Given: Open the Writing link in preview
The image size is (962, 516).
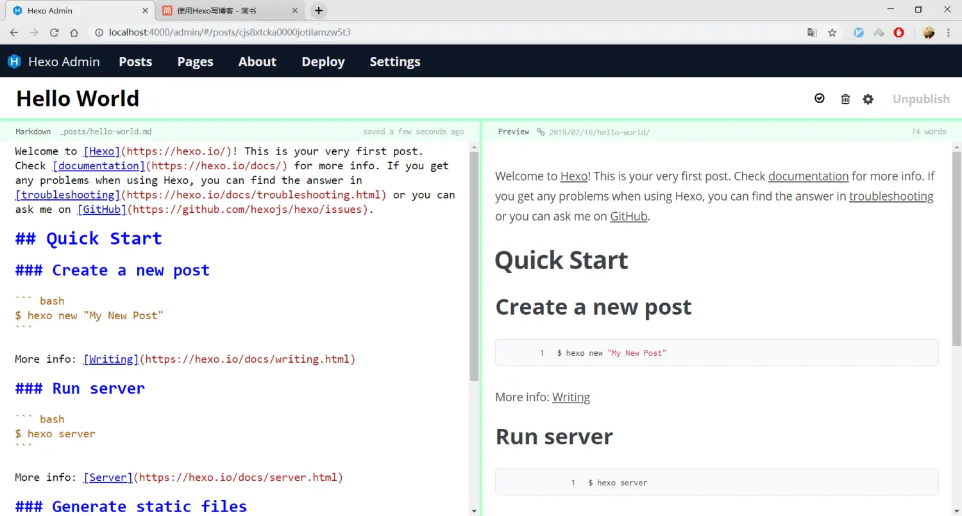Looking at the screenshot, I should (x=571, y=397).
